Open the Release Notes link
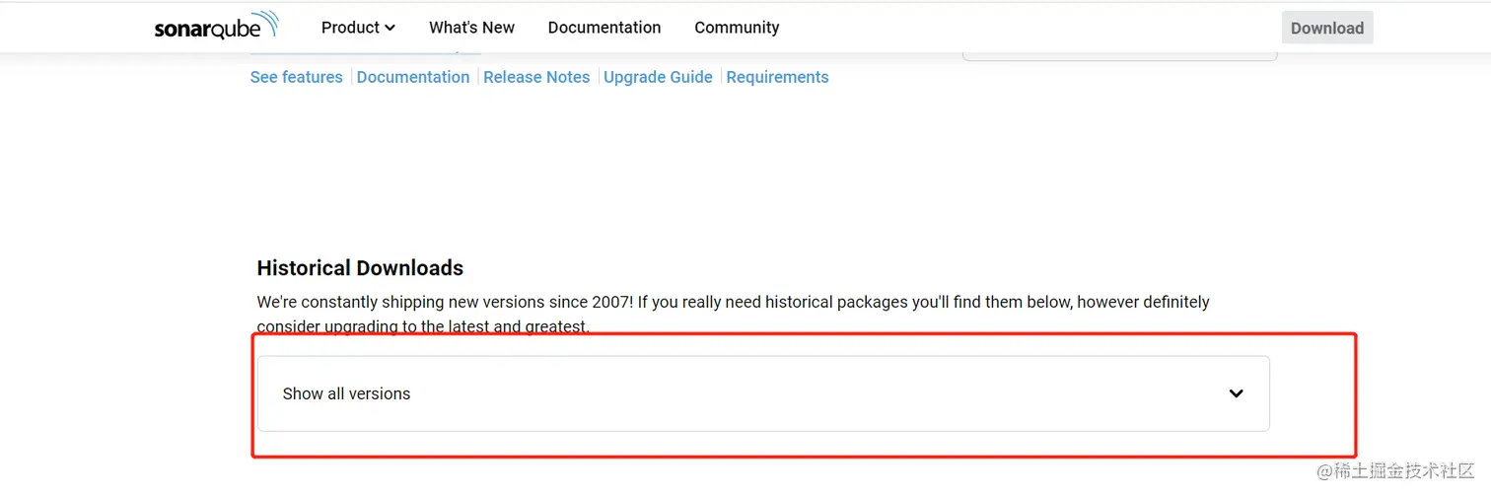This screenshot has width=1491, height=497. point(536,77)
